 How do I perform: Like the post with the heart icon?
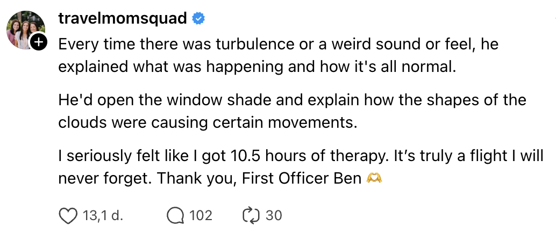[x=67, y=216]
